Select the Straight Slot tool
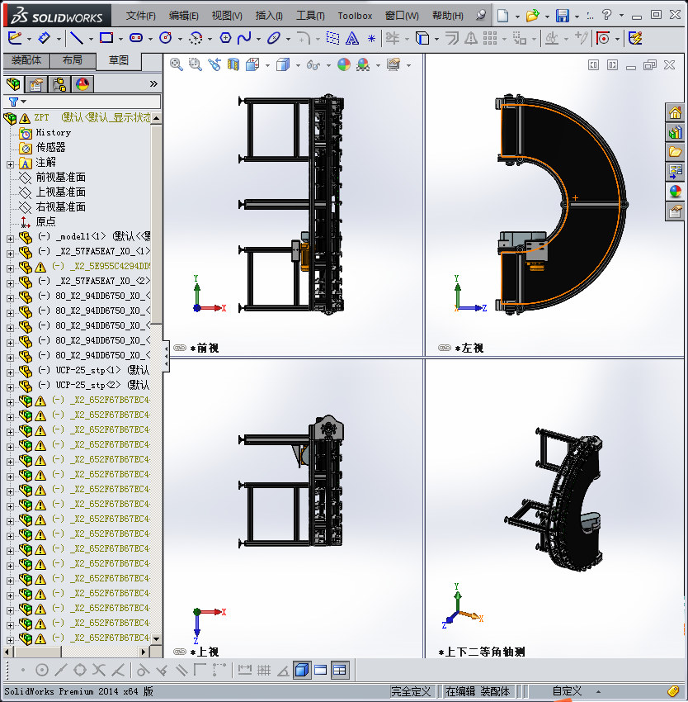The image size is (688, 702). coord(136,38)
